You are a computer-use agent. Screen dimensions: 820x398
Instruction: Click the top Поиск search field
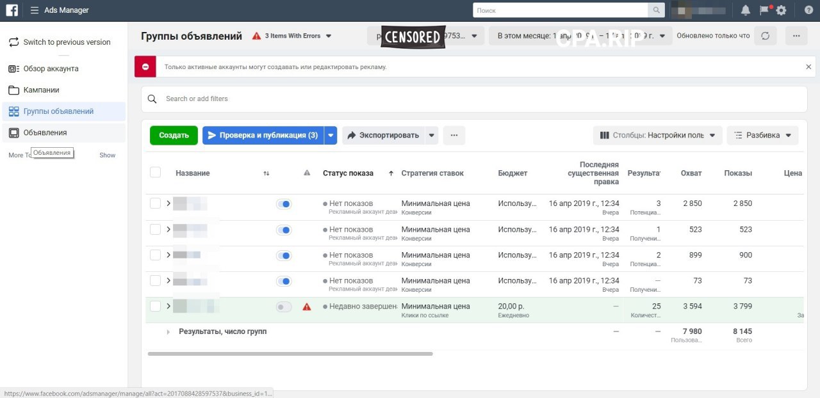coord(561,10)
